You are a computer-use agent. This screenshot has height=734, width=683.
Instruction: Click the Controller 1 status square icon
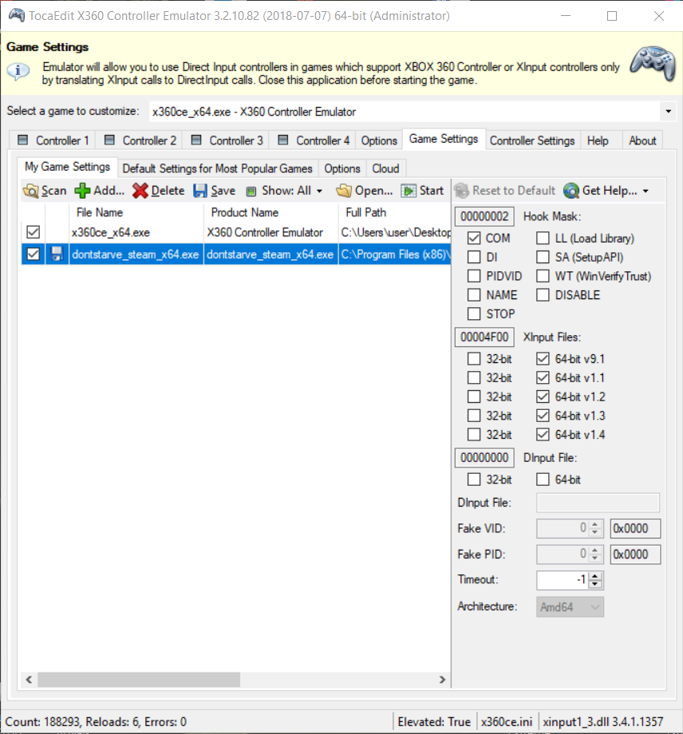pyautogui.click(x=22, y=140)
